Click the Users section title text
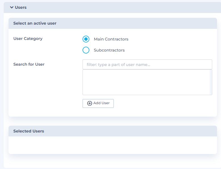 21,7
